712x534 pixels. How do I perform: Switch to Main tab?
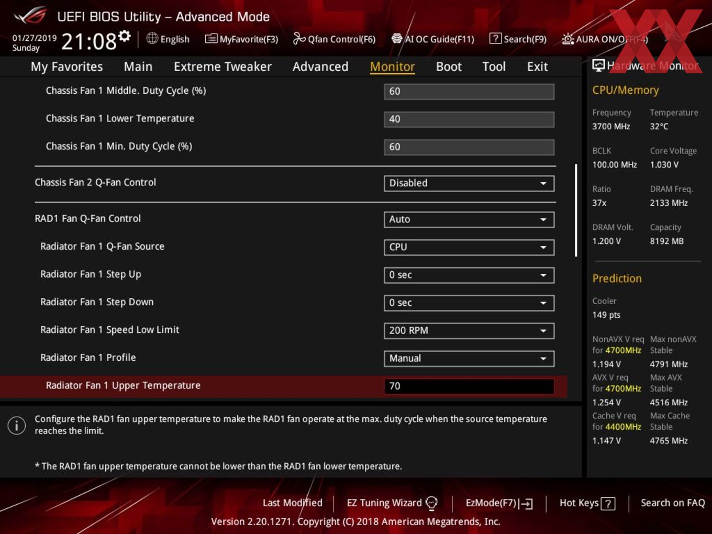[x=138, y=67]
